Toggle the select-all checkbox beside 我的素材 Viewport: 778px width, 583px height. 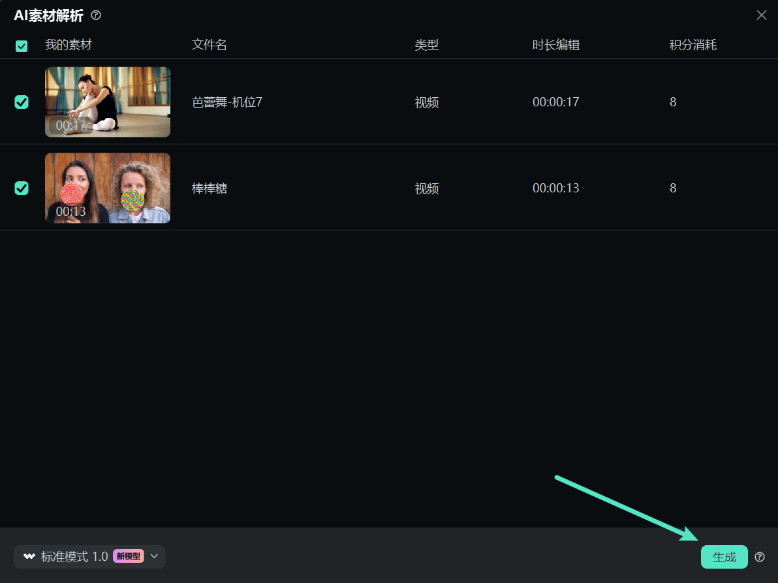pyautogui.click(x=22, y=46)
